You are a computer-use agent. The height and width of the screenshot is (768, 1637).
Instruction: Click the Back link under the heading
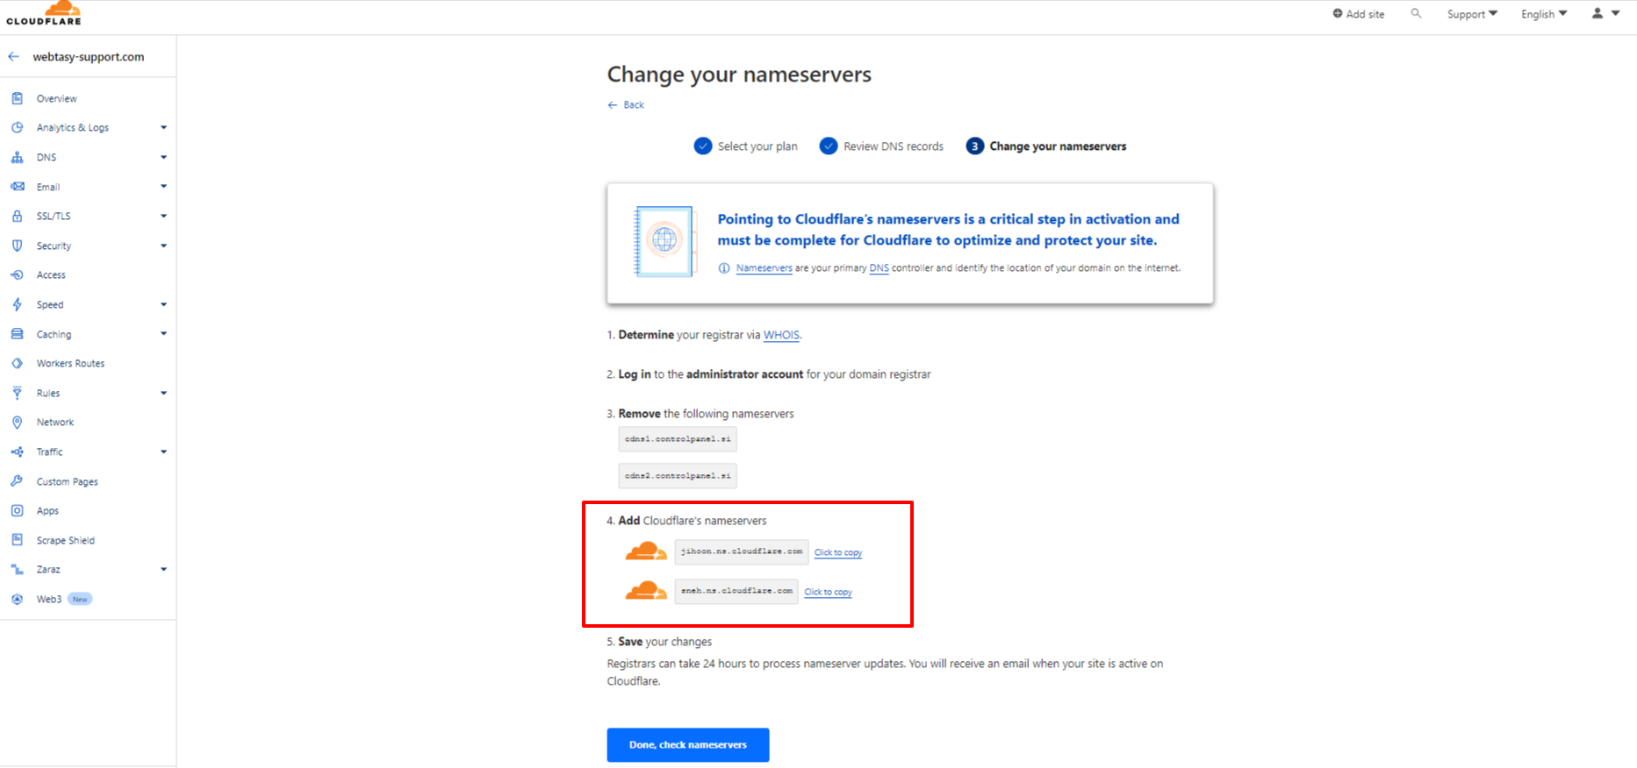tap(626, 105)
